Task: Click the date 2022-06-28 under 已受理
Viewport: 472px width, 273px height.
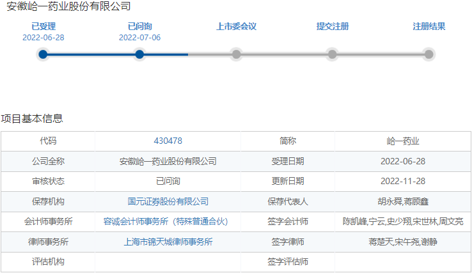Action: point(43,38)
